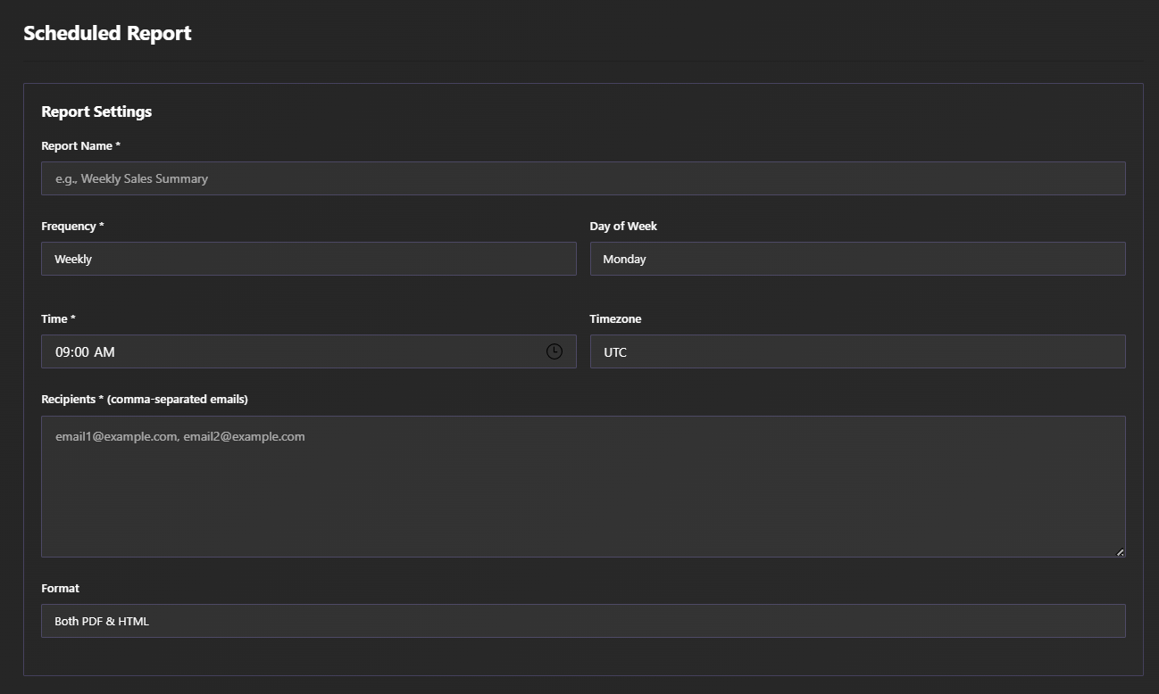
Task: Click the Time field label
Action: click(x=58, y=318)
